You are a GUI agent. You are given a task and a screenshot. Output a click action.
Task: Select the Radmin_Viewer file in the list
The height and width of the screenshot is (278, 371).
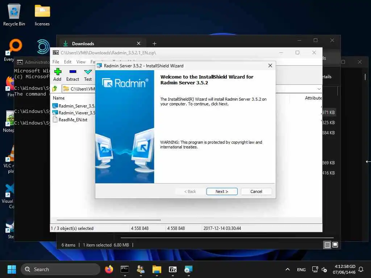[x=74, y=113]
